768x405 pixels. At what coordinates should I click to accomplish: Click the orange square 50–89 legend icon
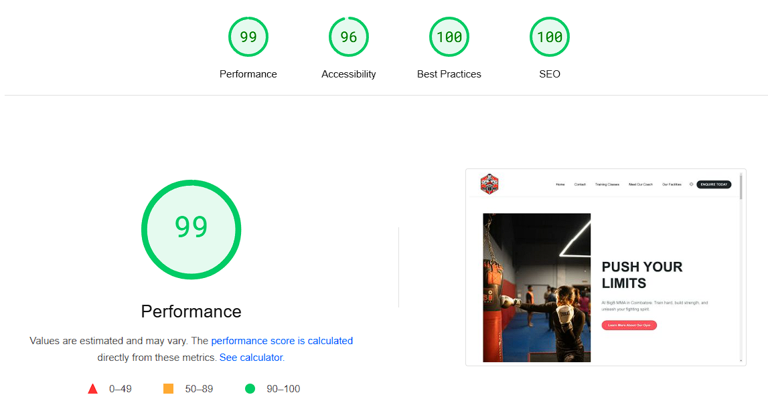167,388
